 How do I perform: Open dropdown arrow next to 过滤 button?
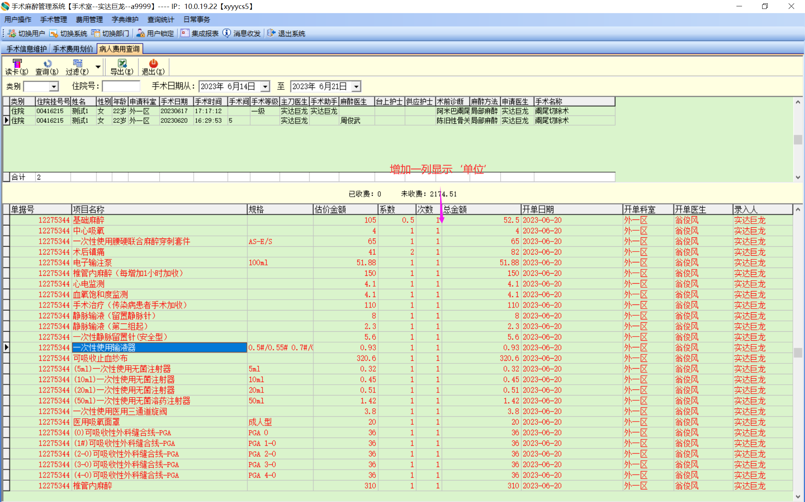[x=98, y=67]
